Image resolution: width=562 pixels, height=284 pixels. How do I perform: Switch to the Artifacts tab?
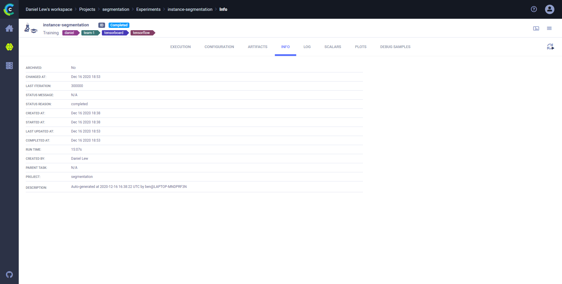coord(258,47)
